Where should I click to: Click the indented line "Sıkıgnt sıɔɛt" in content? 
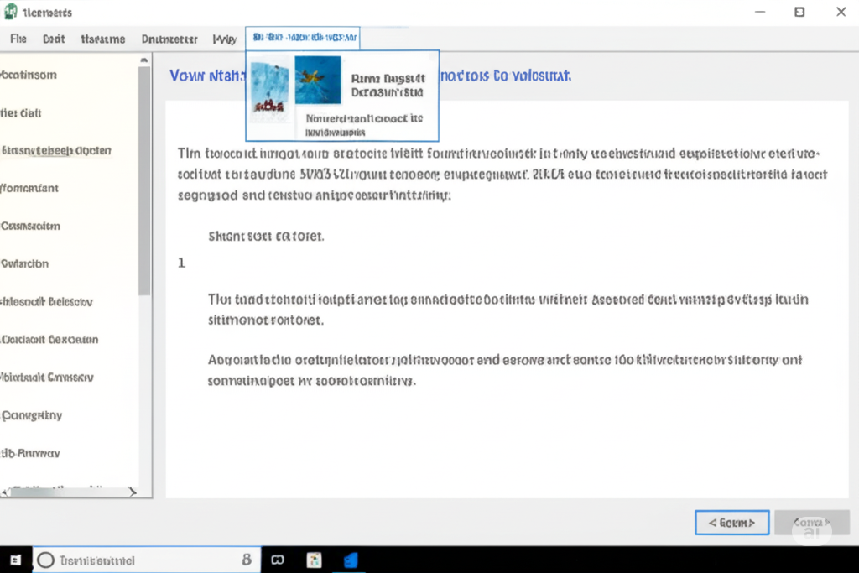266,236
